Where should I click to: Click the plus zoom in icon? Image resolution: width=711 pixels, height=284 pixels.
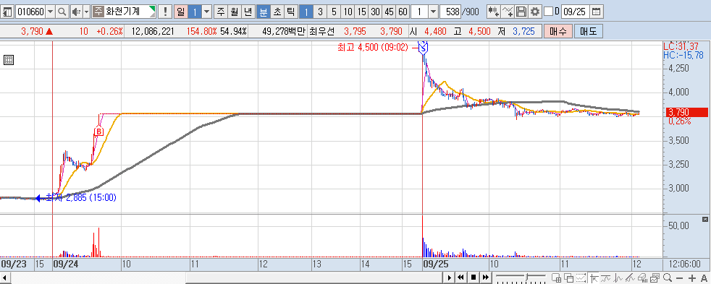point(692,277)
